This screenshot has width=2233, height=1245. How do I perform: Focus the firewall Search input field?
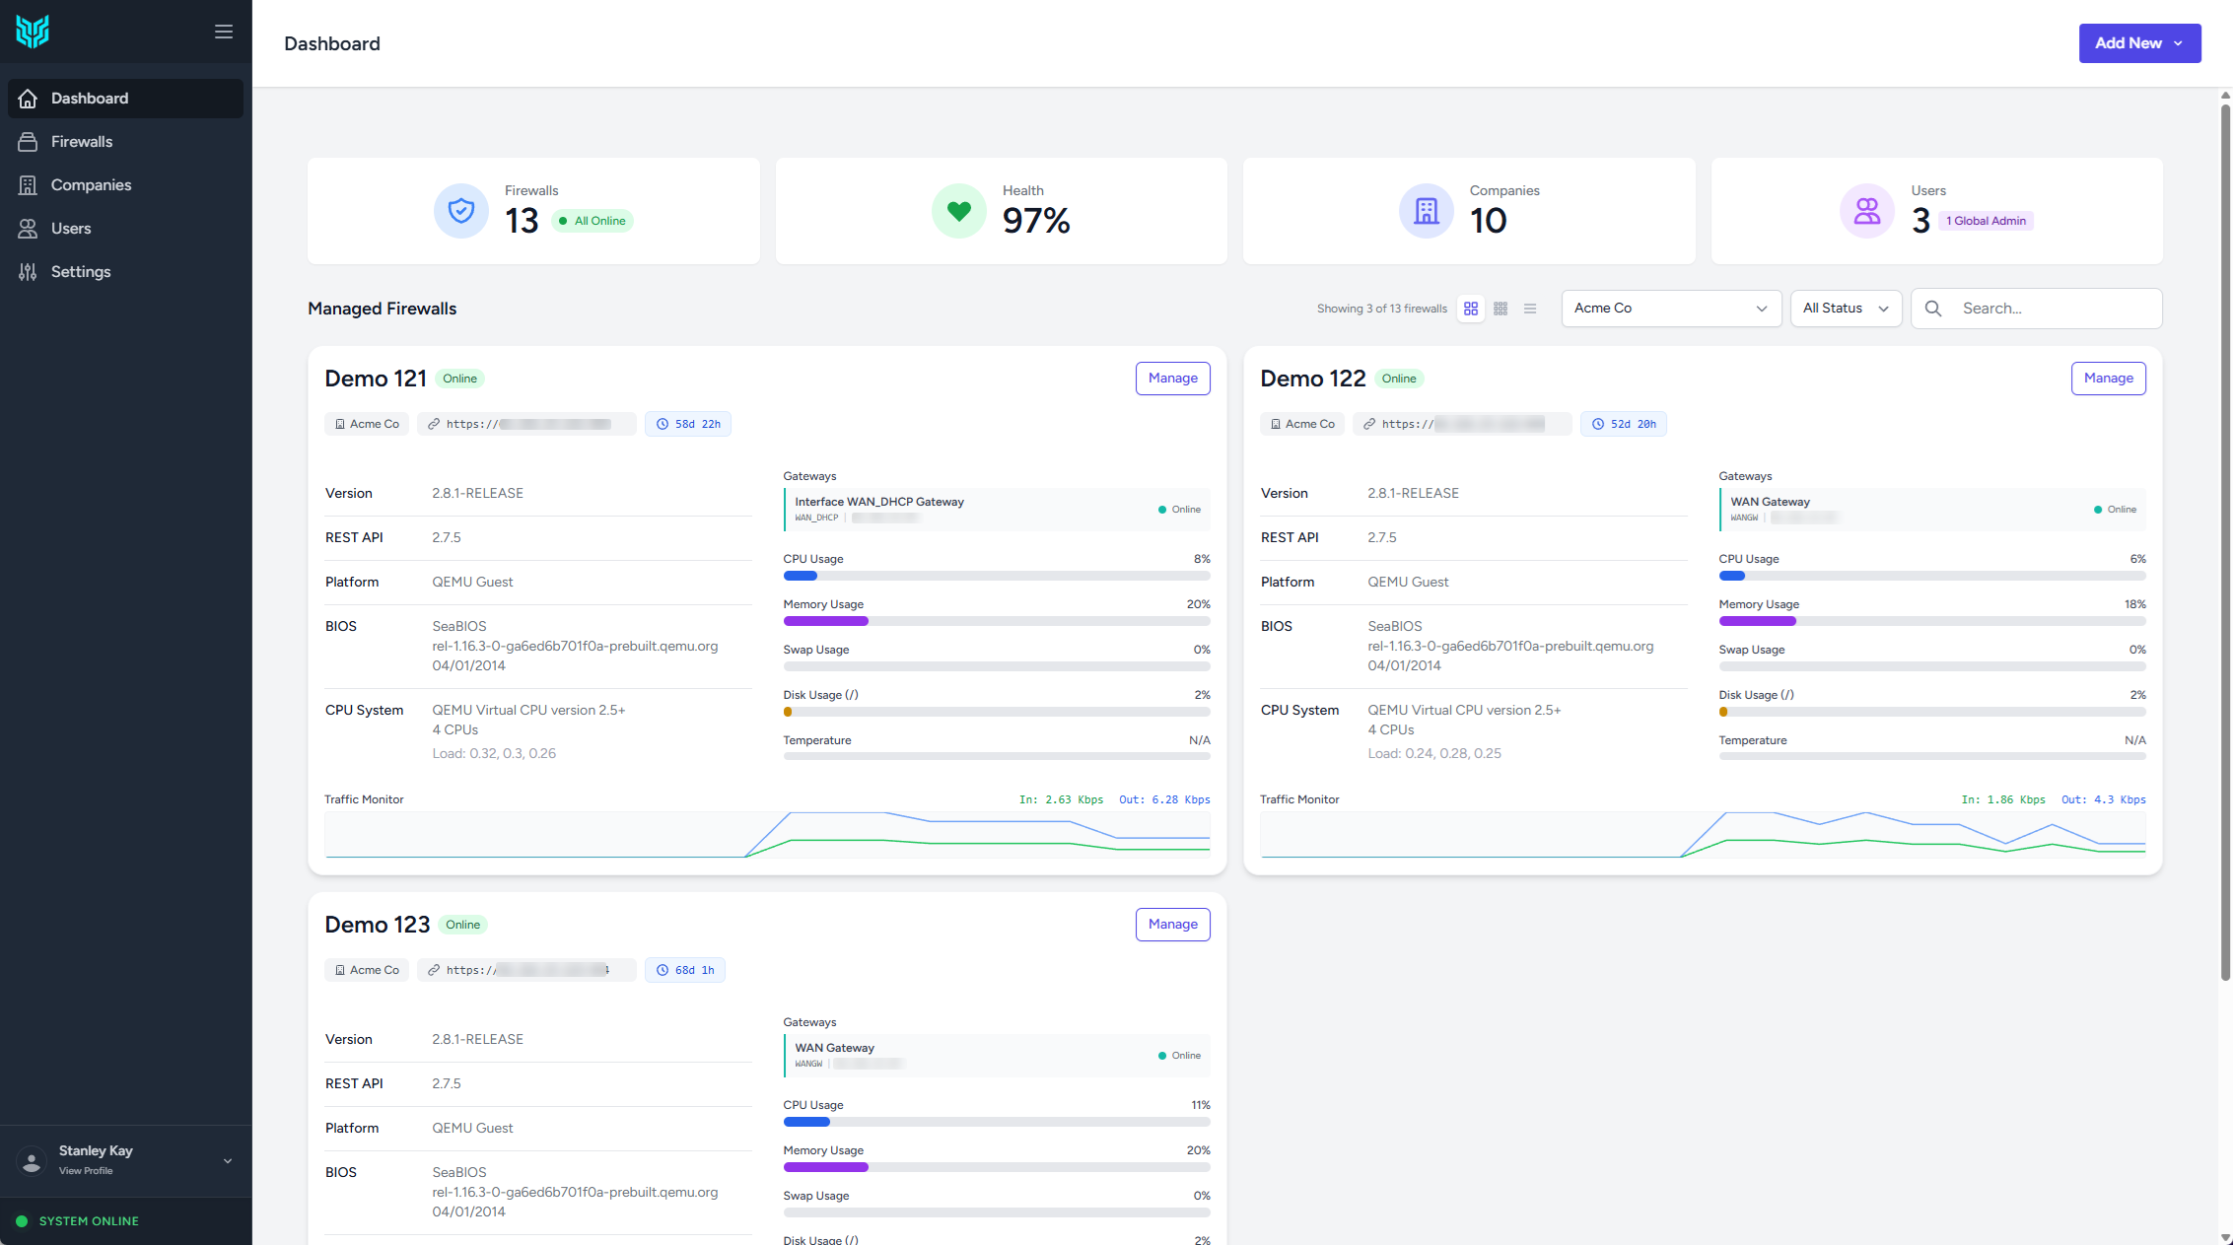pos(2037,309)
